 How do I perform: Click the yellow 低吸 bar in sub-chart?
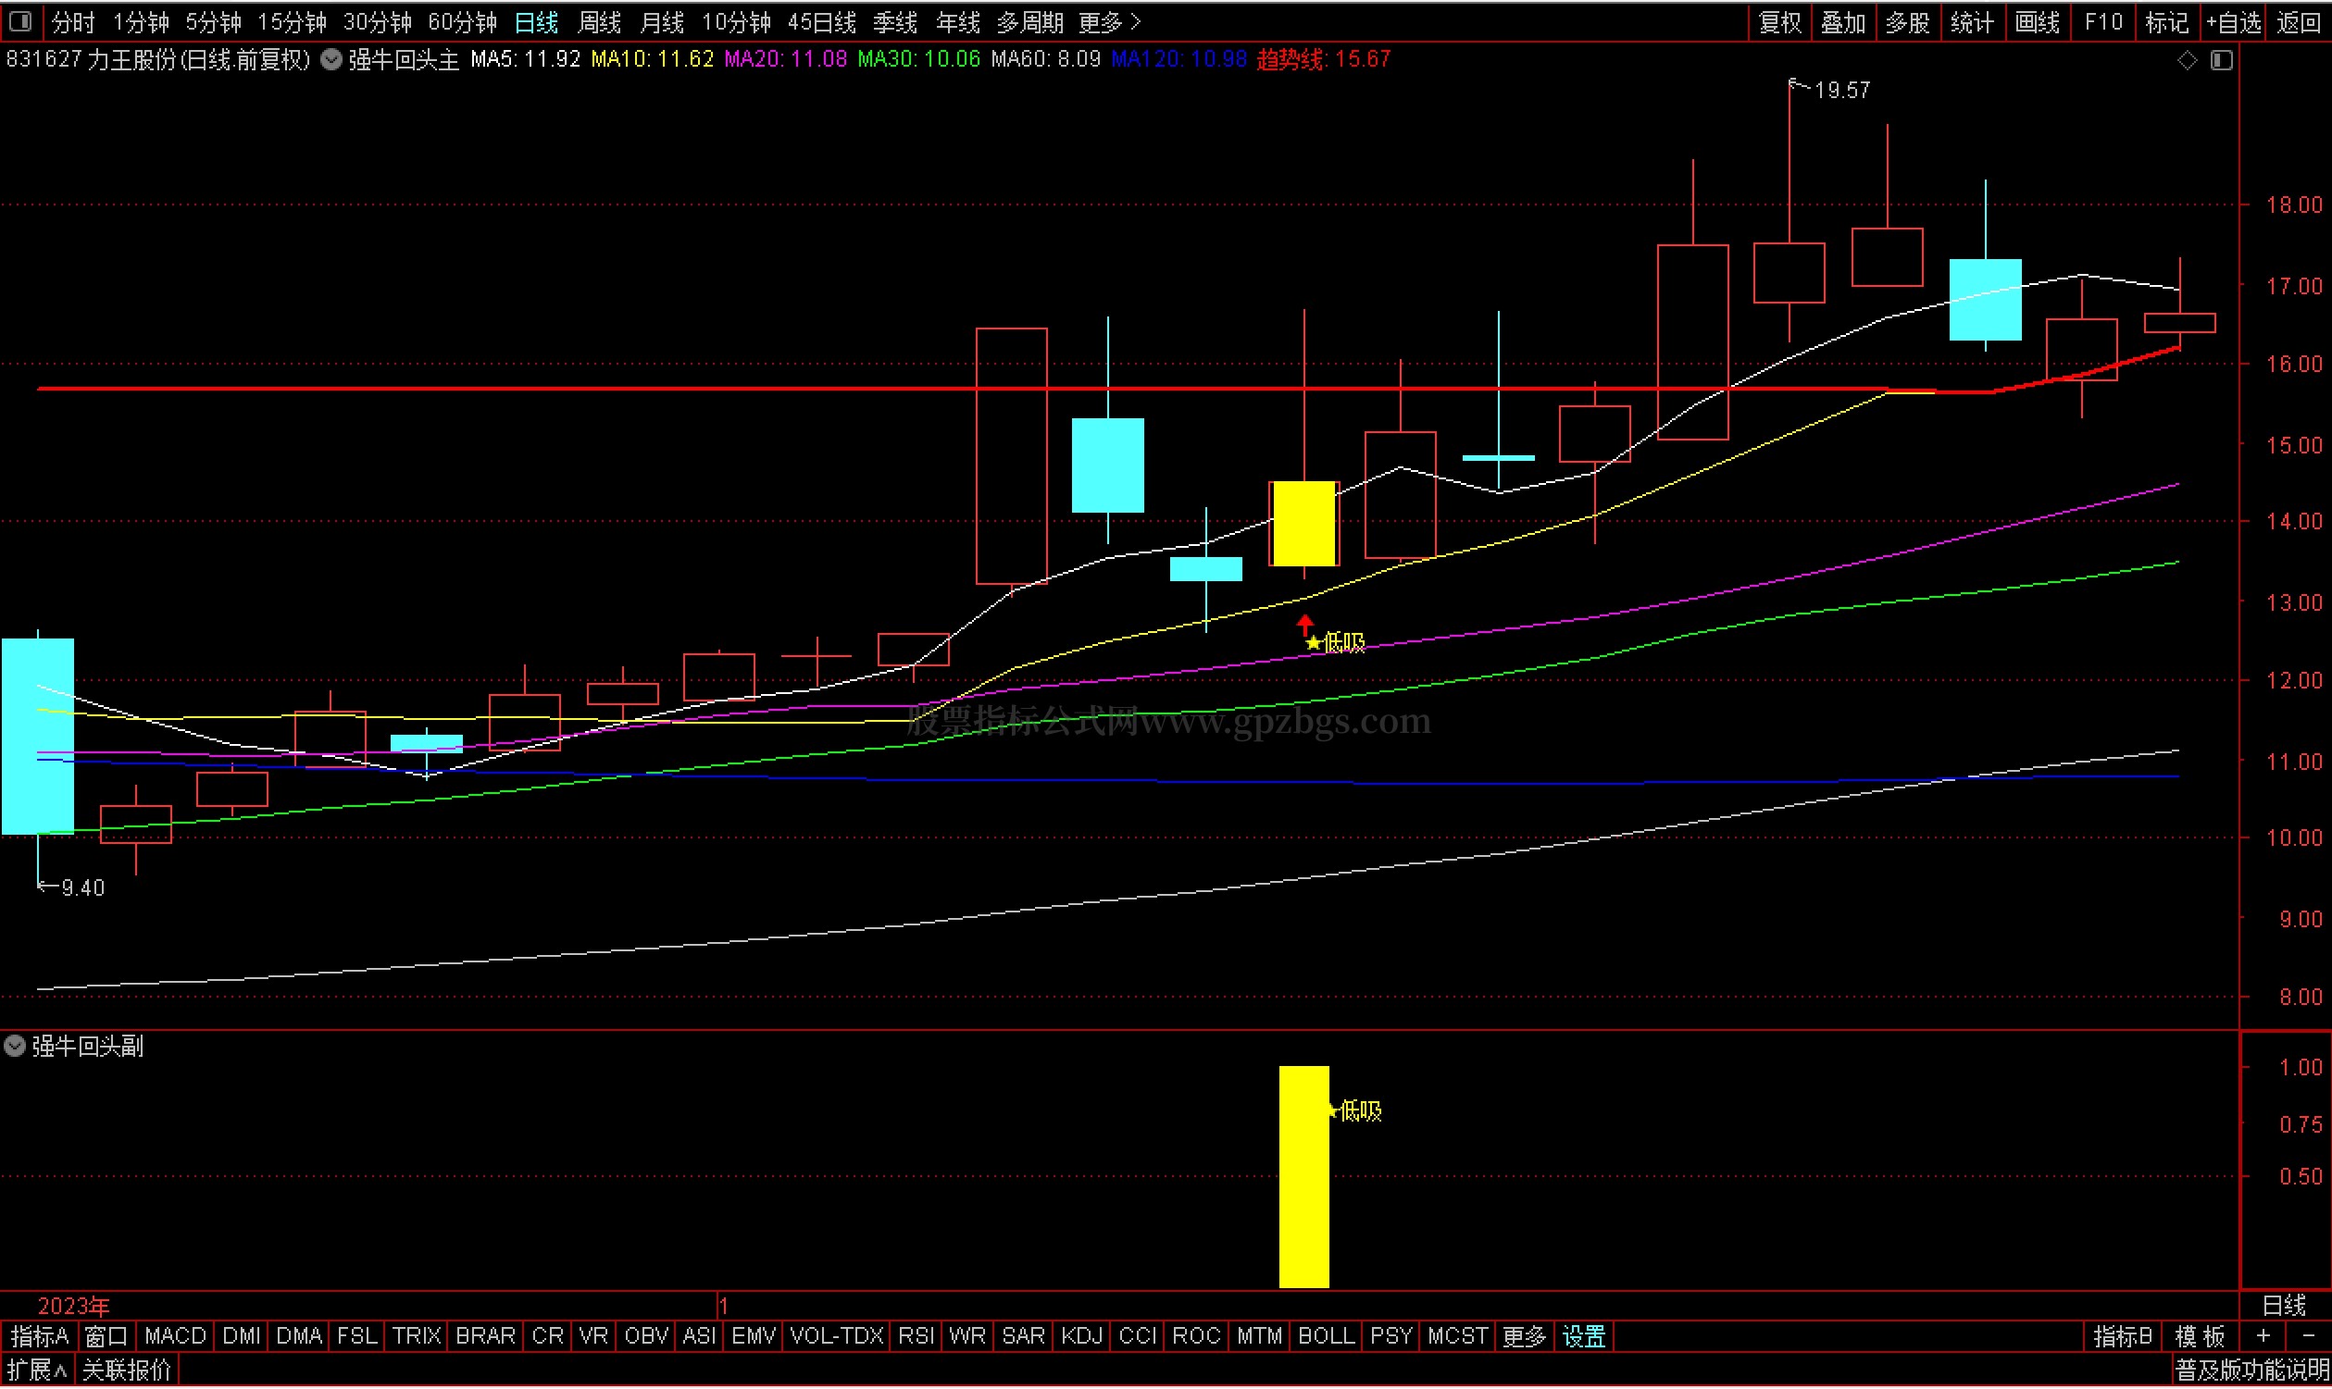(1304, 1176)
